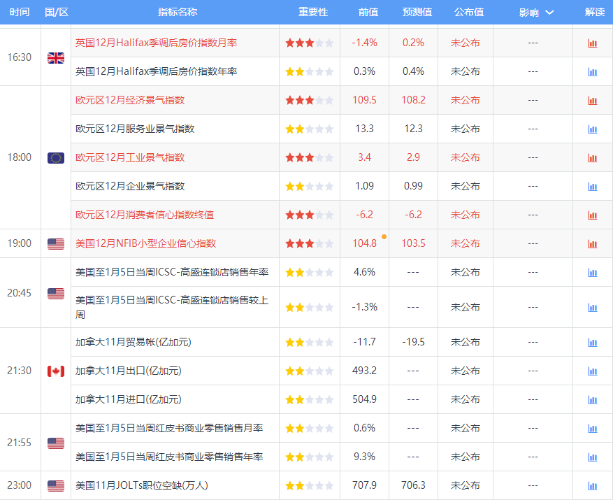The width and height of the screenshot is (613, 500).
Task: Click the star rating of NFIB小型企业信心指数
Action: pos(309,243)
